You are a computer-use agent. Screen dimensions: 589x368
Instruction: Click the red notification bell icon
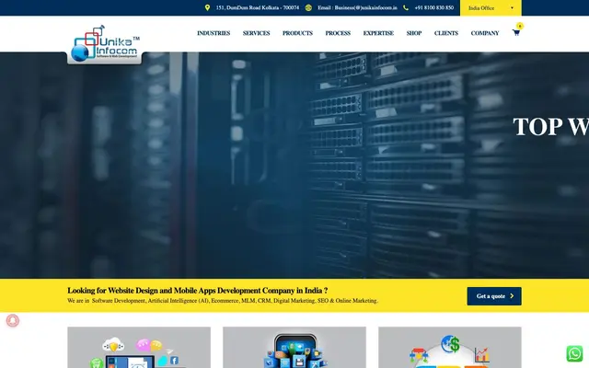[x=12, y=321]
